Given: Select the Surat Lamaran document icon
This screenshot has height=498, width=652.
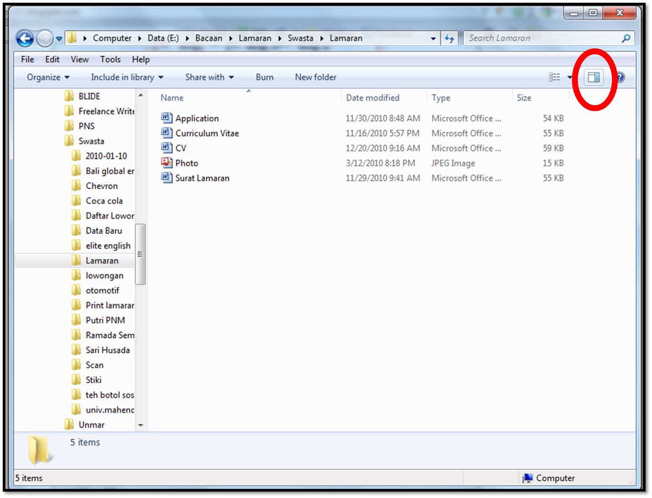Looking at the screenshot, I should pyautogui.click(x=167, y=178).
